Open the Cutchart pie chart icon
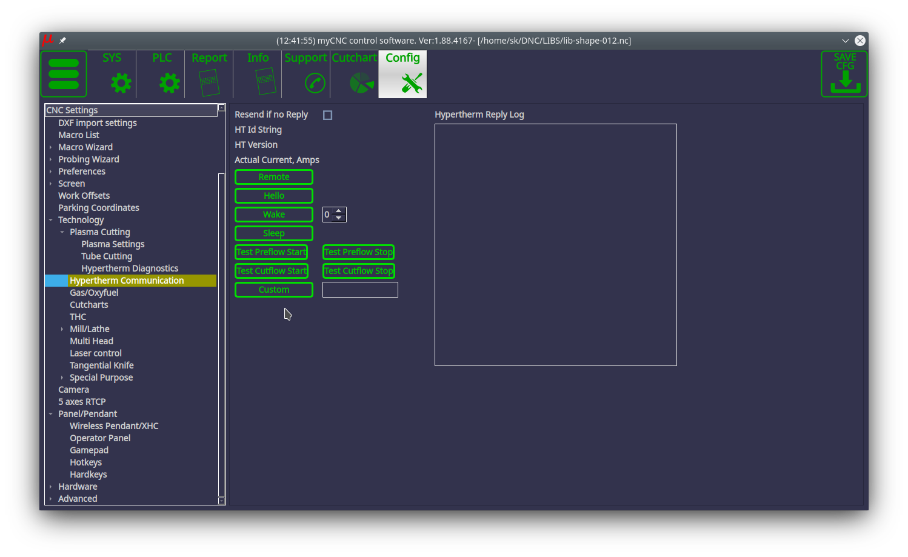908x557 pixels. click(361, 82)
